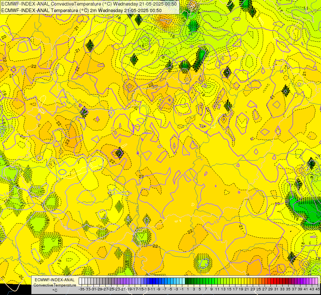Viewport: 321px width, 295px height.
Task: Click the '-21' legend scale value
Action: tap(123, 289)
